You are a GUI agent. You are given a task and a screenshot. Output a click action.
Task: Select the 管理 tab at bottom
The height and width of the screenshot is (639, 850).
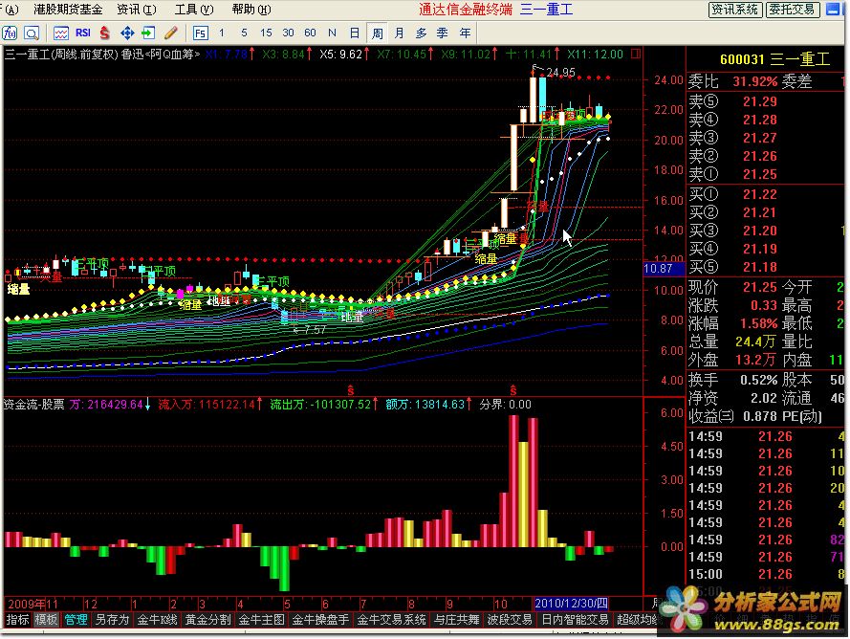click(x=76, y=620)
